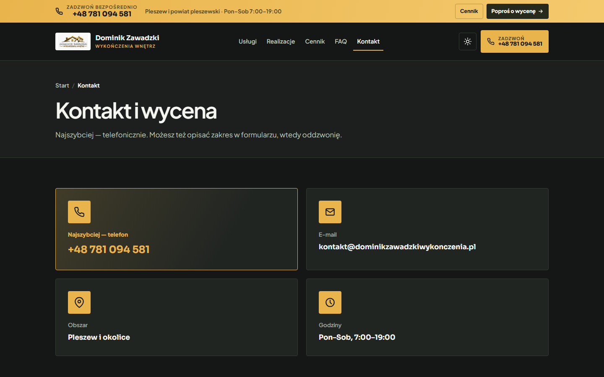
Task: Toggle the light/dark theme sun button
Action: pyautogui.click(x=468, y=41)
